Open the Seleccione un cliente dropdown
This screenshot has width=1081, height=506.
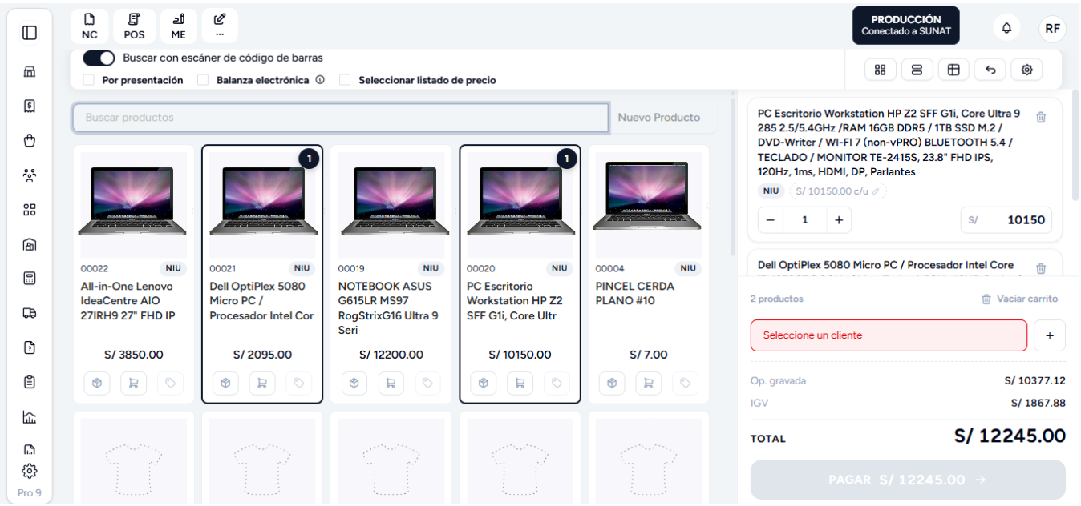(x=889, y=335)
